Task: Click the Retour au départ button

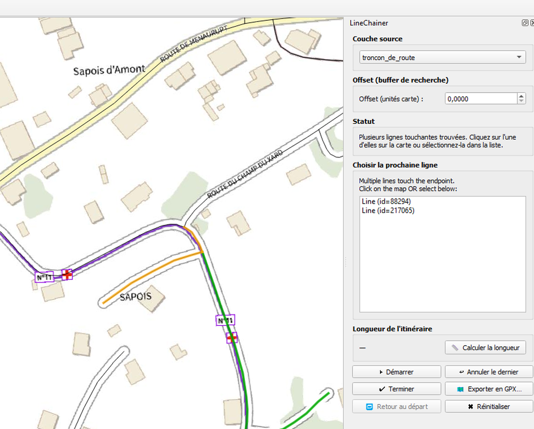Action: click(396, 406)
